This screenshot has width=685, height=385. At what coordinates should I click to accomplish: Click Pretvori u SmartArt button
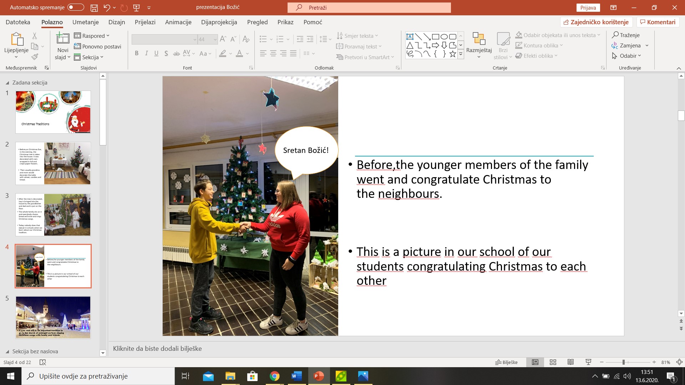pyautogui.click(x=365, y=57)
